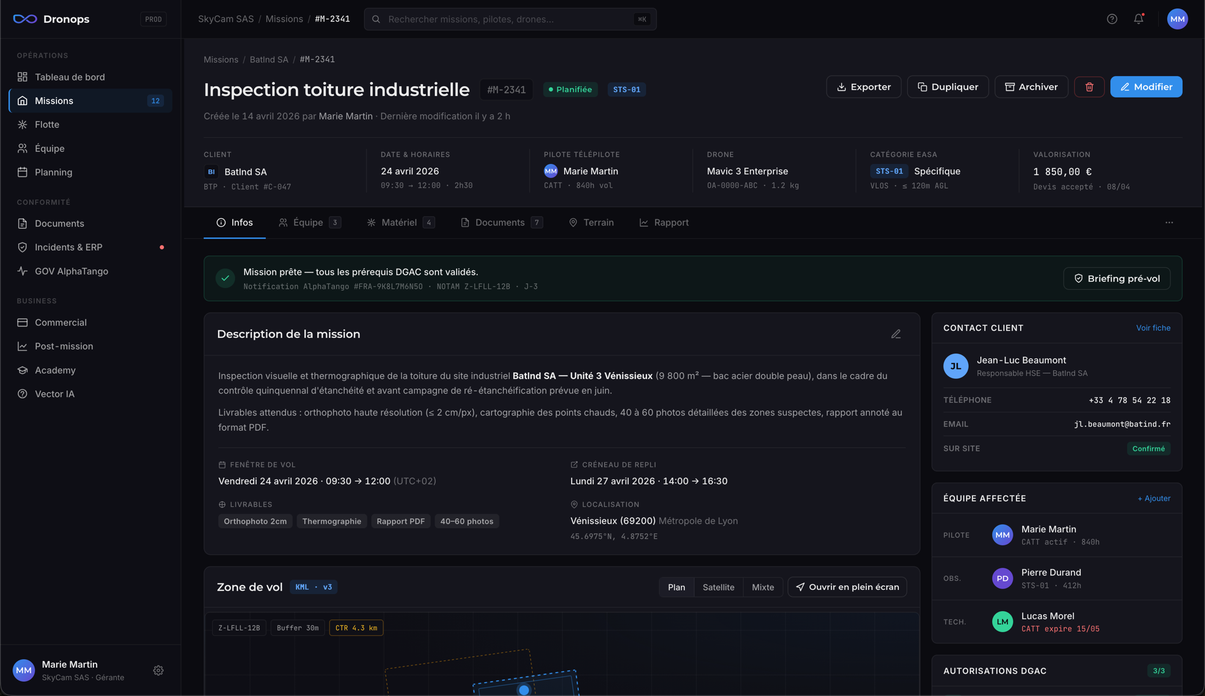This screenshot has height=696, width=1205.
Task: Click the email jl.beaumont@batind.fr
Action: 1122,424
